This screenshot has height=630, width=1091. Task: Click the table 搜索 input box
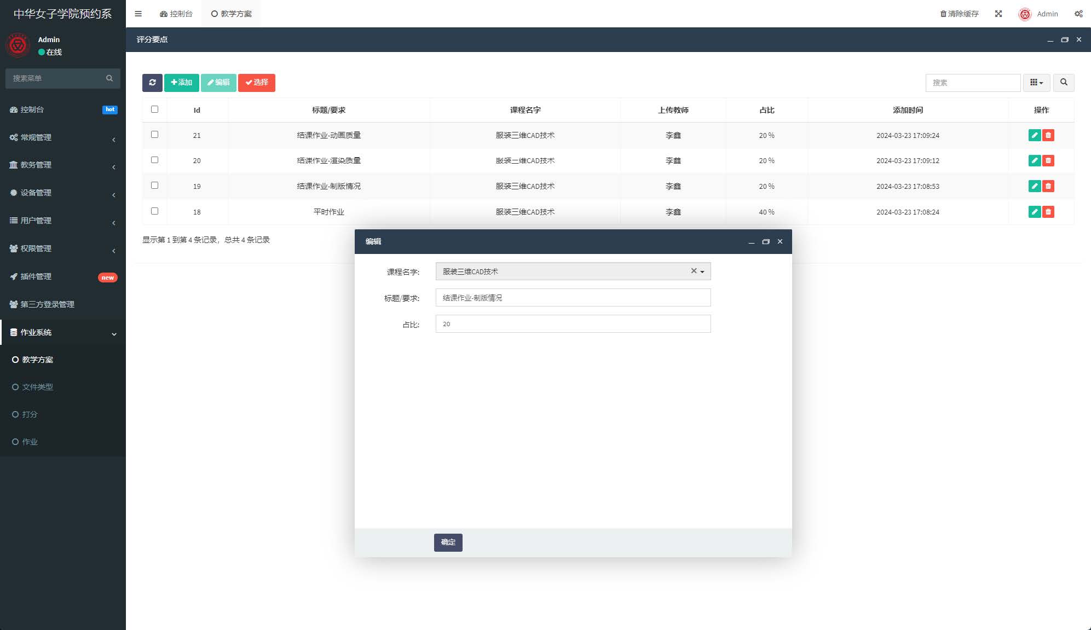point(973,83)
